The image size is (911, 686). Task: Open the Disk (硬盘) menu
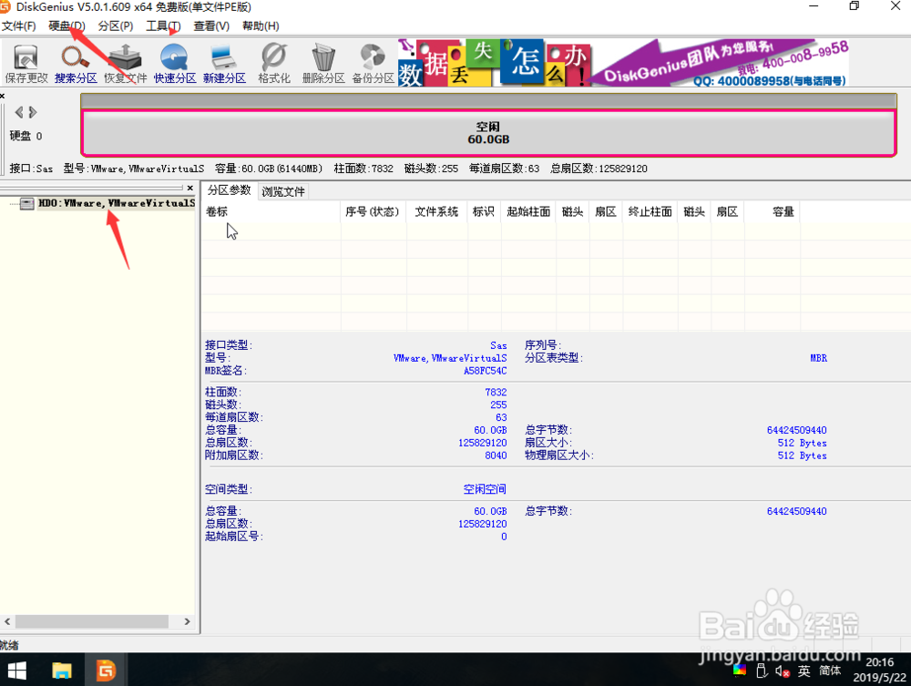point(67,26)
